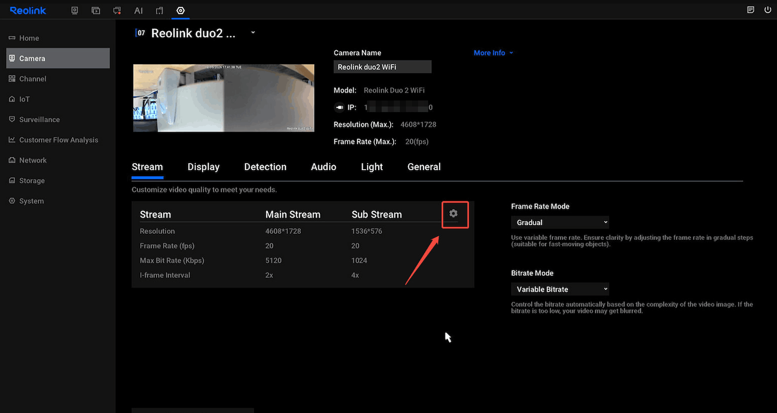Click I-frame Interval value 2x
This screenshot has width=777, height=413.
click(x=269, y=275)
